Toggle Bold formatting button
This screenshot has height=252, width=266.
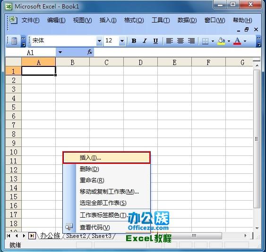point(134,41)
